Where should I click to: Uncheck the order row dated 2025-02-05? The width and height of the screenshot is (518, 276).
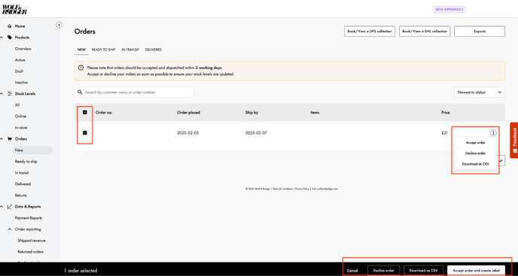(85, 132)
